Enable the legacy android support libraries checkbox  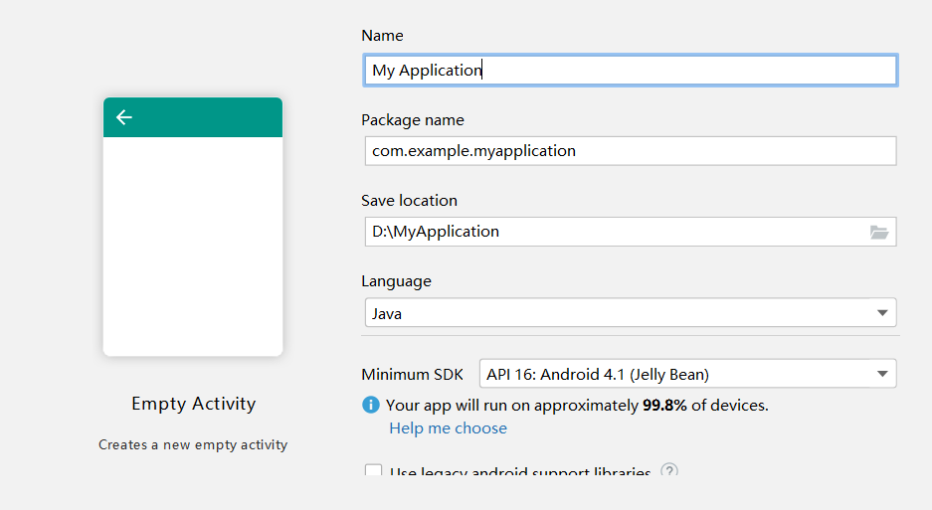pos(374,472)
